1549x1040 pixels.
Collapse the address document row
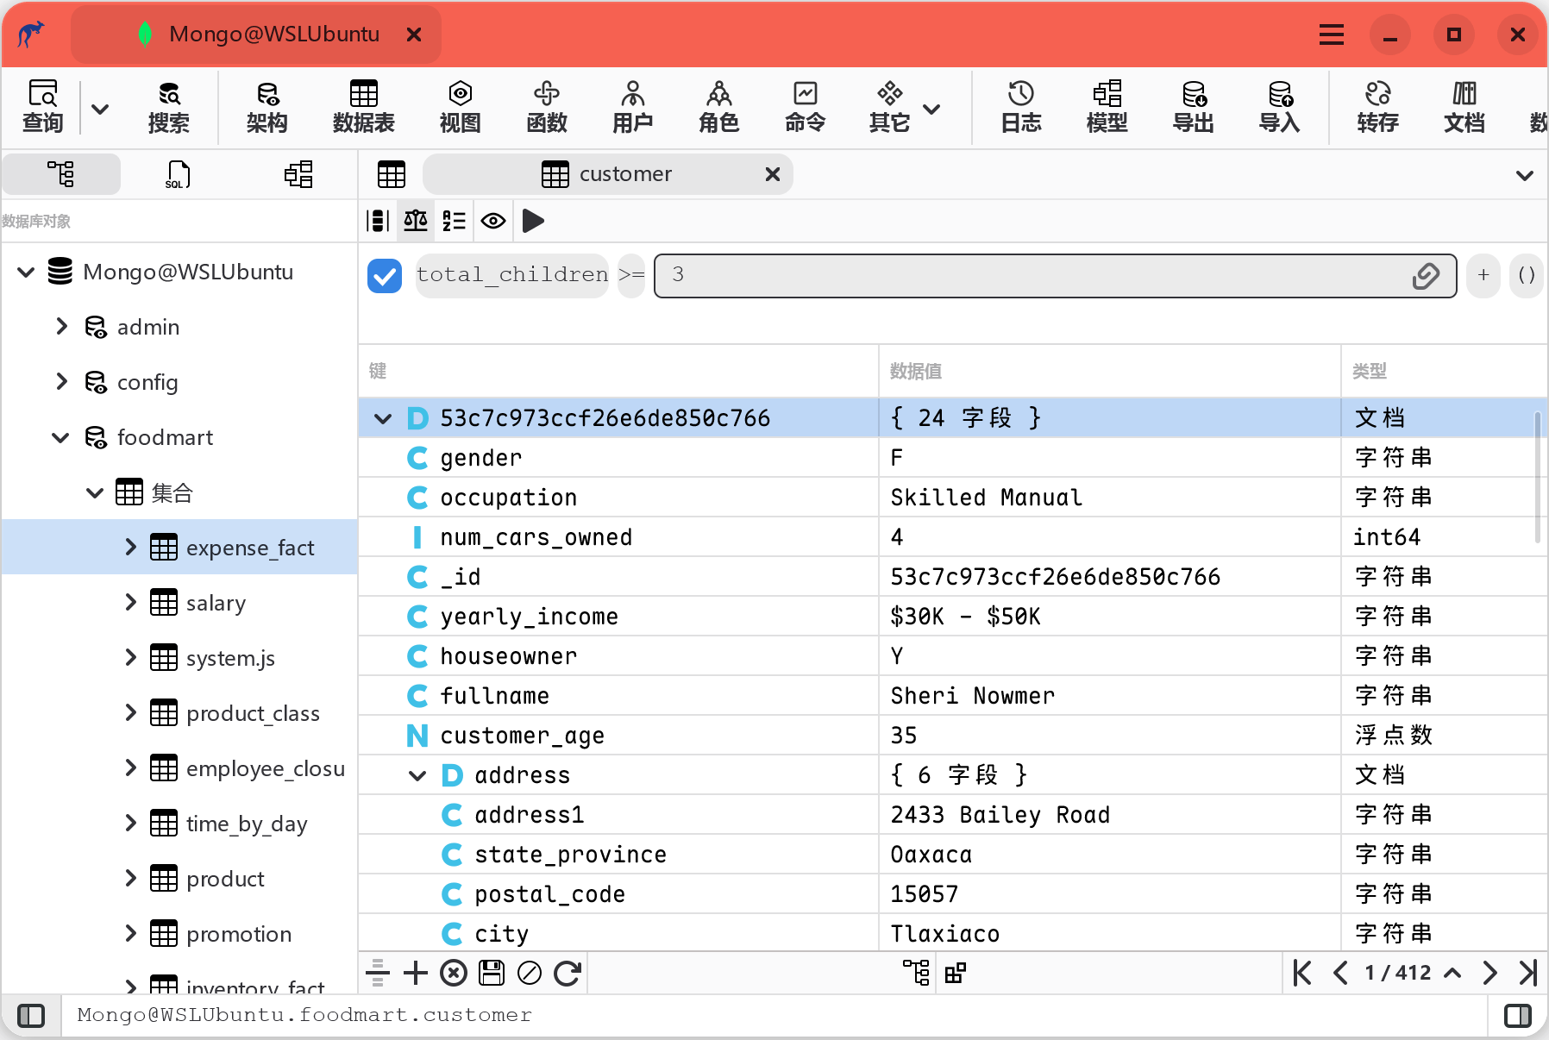pyautogui.click(x=417, y=775)
